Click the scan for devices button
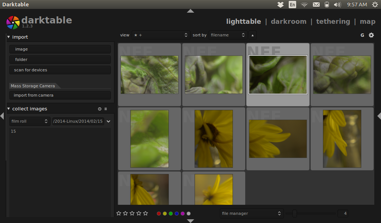 [60, 70]
